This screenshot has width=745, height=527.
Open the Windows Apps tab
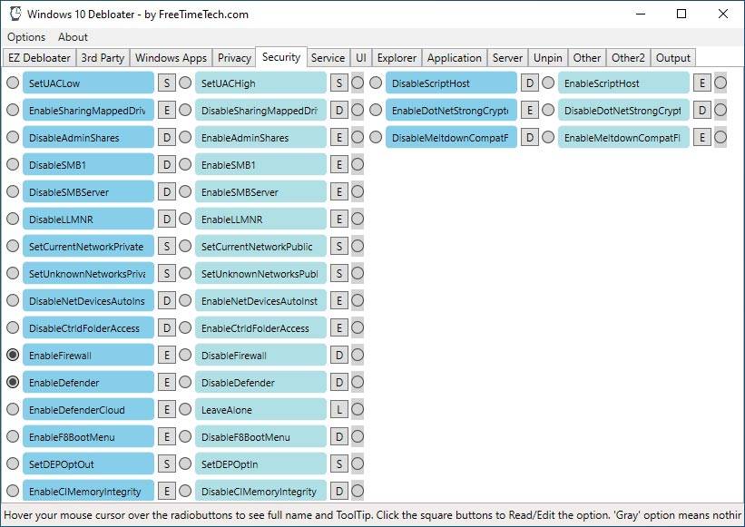click(171, 58)
